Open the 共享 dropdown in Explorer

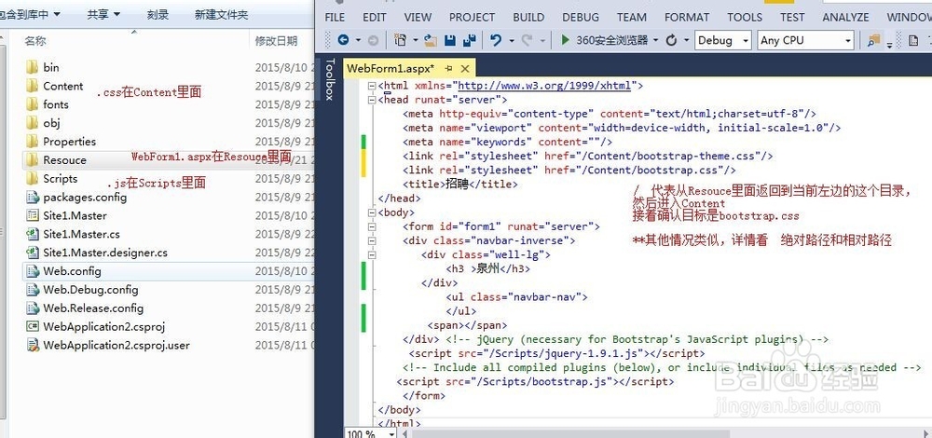tap(103, 14)
